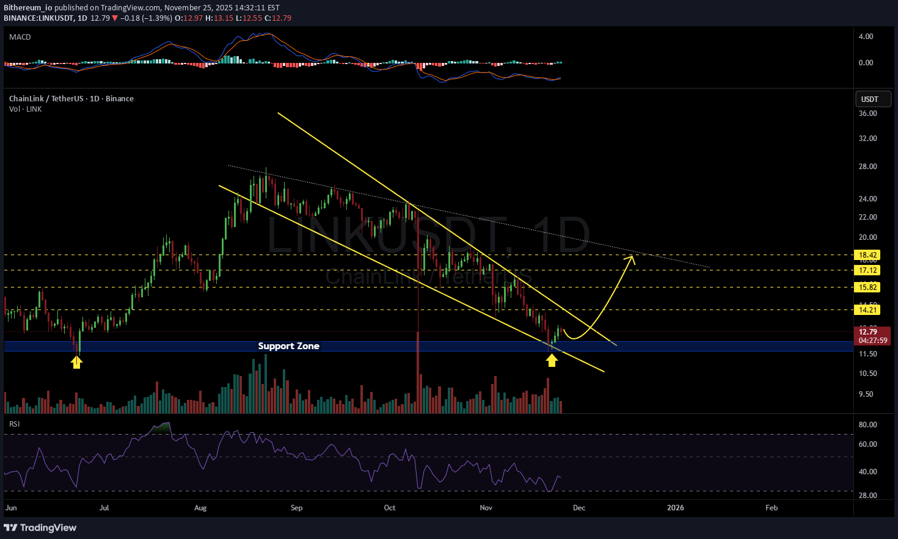Select the 17.12 price level label
This screenshot has width=898, height=539.
[x=867, y=270]
